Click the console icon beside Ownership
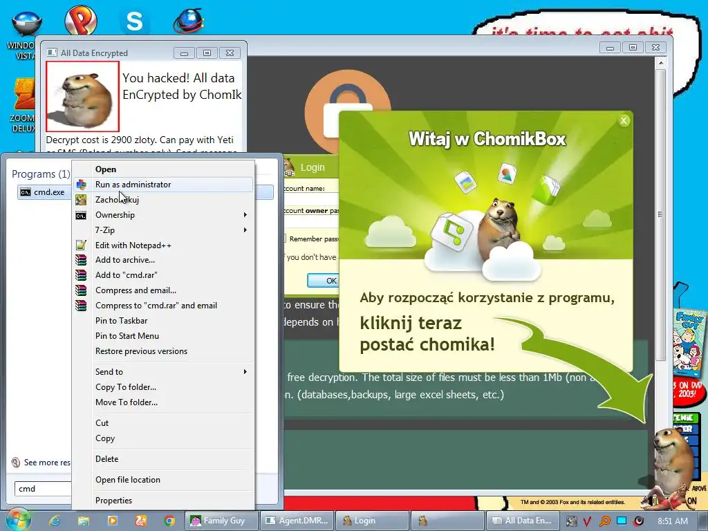708x531 pixels. [81, 216]
